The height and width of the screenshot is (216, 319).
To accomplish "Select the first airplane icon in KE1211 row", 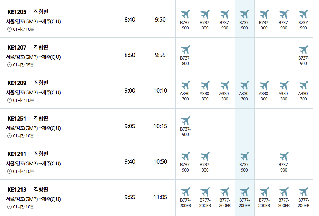I will click(x=185, y=156).
